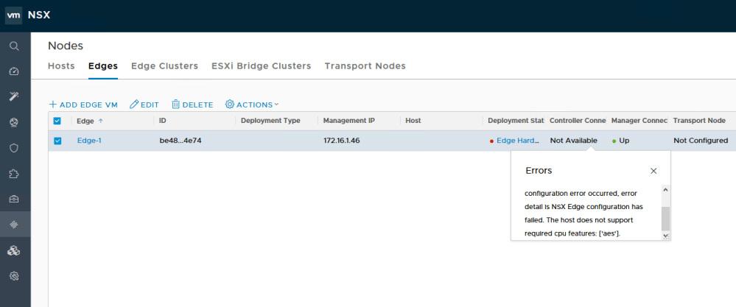
Task: Open the dashboard gauge icon
Action: [14, 71]
